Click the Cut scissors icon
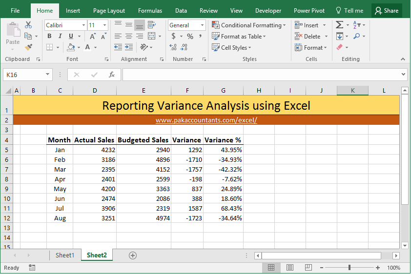 coord(28,25)
